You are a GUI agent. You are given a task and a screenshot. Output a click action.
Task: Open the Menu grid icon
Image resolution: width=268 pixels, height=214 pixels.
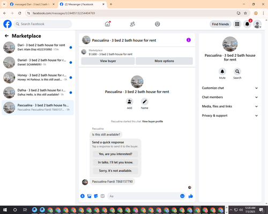[237, 24]
